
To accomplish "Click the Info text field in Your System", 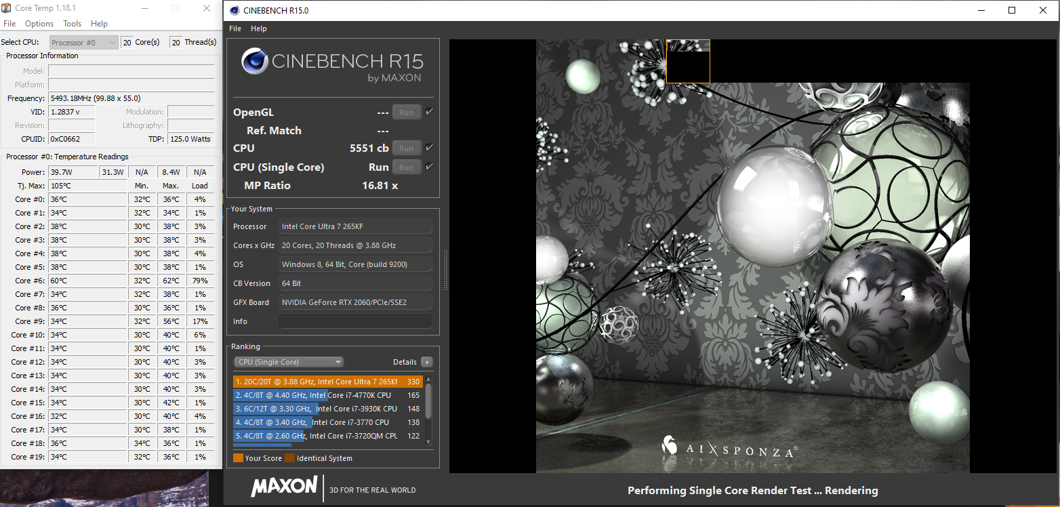I will click(356, 321).
